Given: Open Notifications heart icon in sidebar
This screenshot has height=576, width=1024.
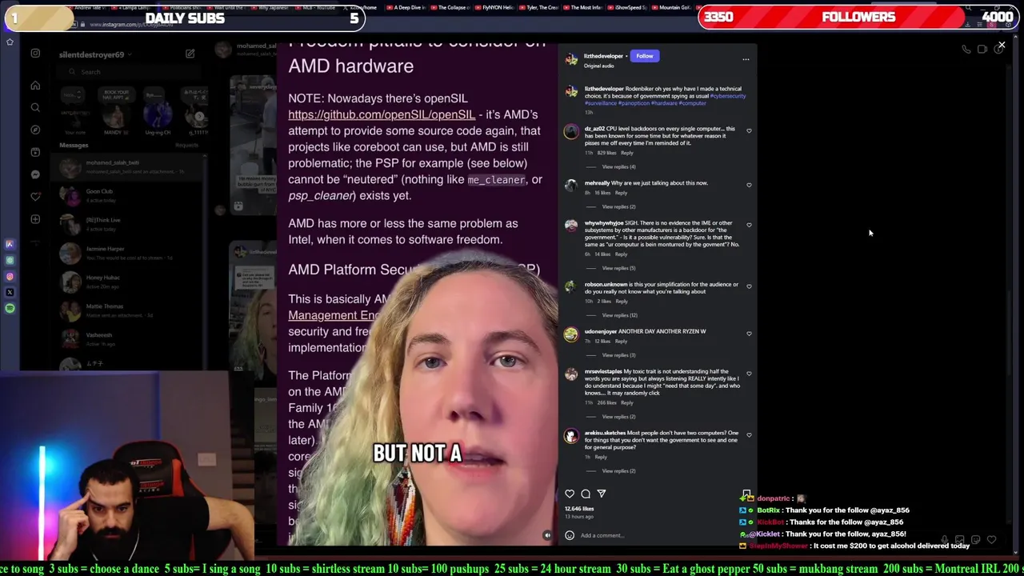Looking at the screenshot, I should 35,197.
